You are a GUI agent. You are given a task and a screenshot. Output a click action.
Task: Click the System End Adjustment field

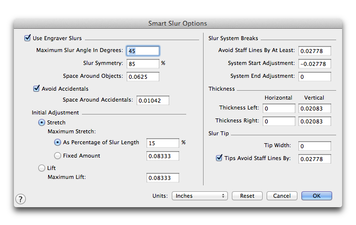coord(315,77)
